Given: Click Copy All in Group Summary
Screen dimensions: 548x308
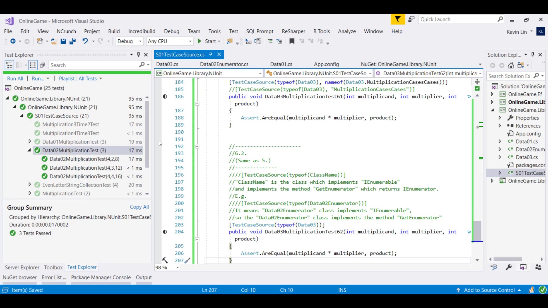Looking at the screenshot, I should (139, 207).
